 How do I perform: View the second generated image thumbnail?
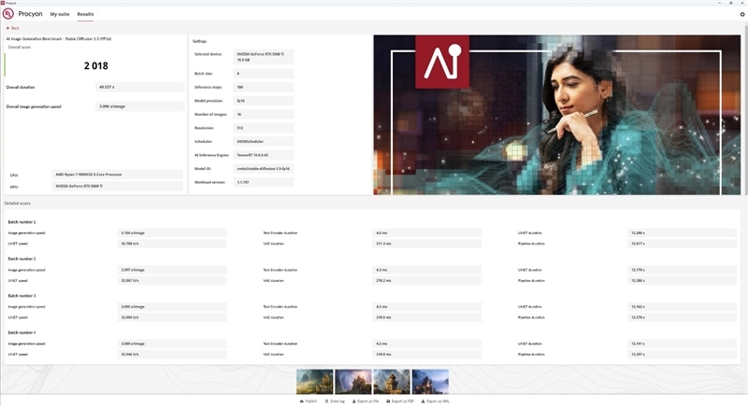[352, 381]
